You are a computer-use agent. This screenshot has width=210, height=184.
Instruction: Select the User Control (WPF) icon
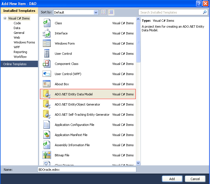[47, 74]
